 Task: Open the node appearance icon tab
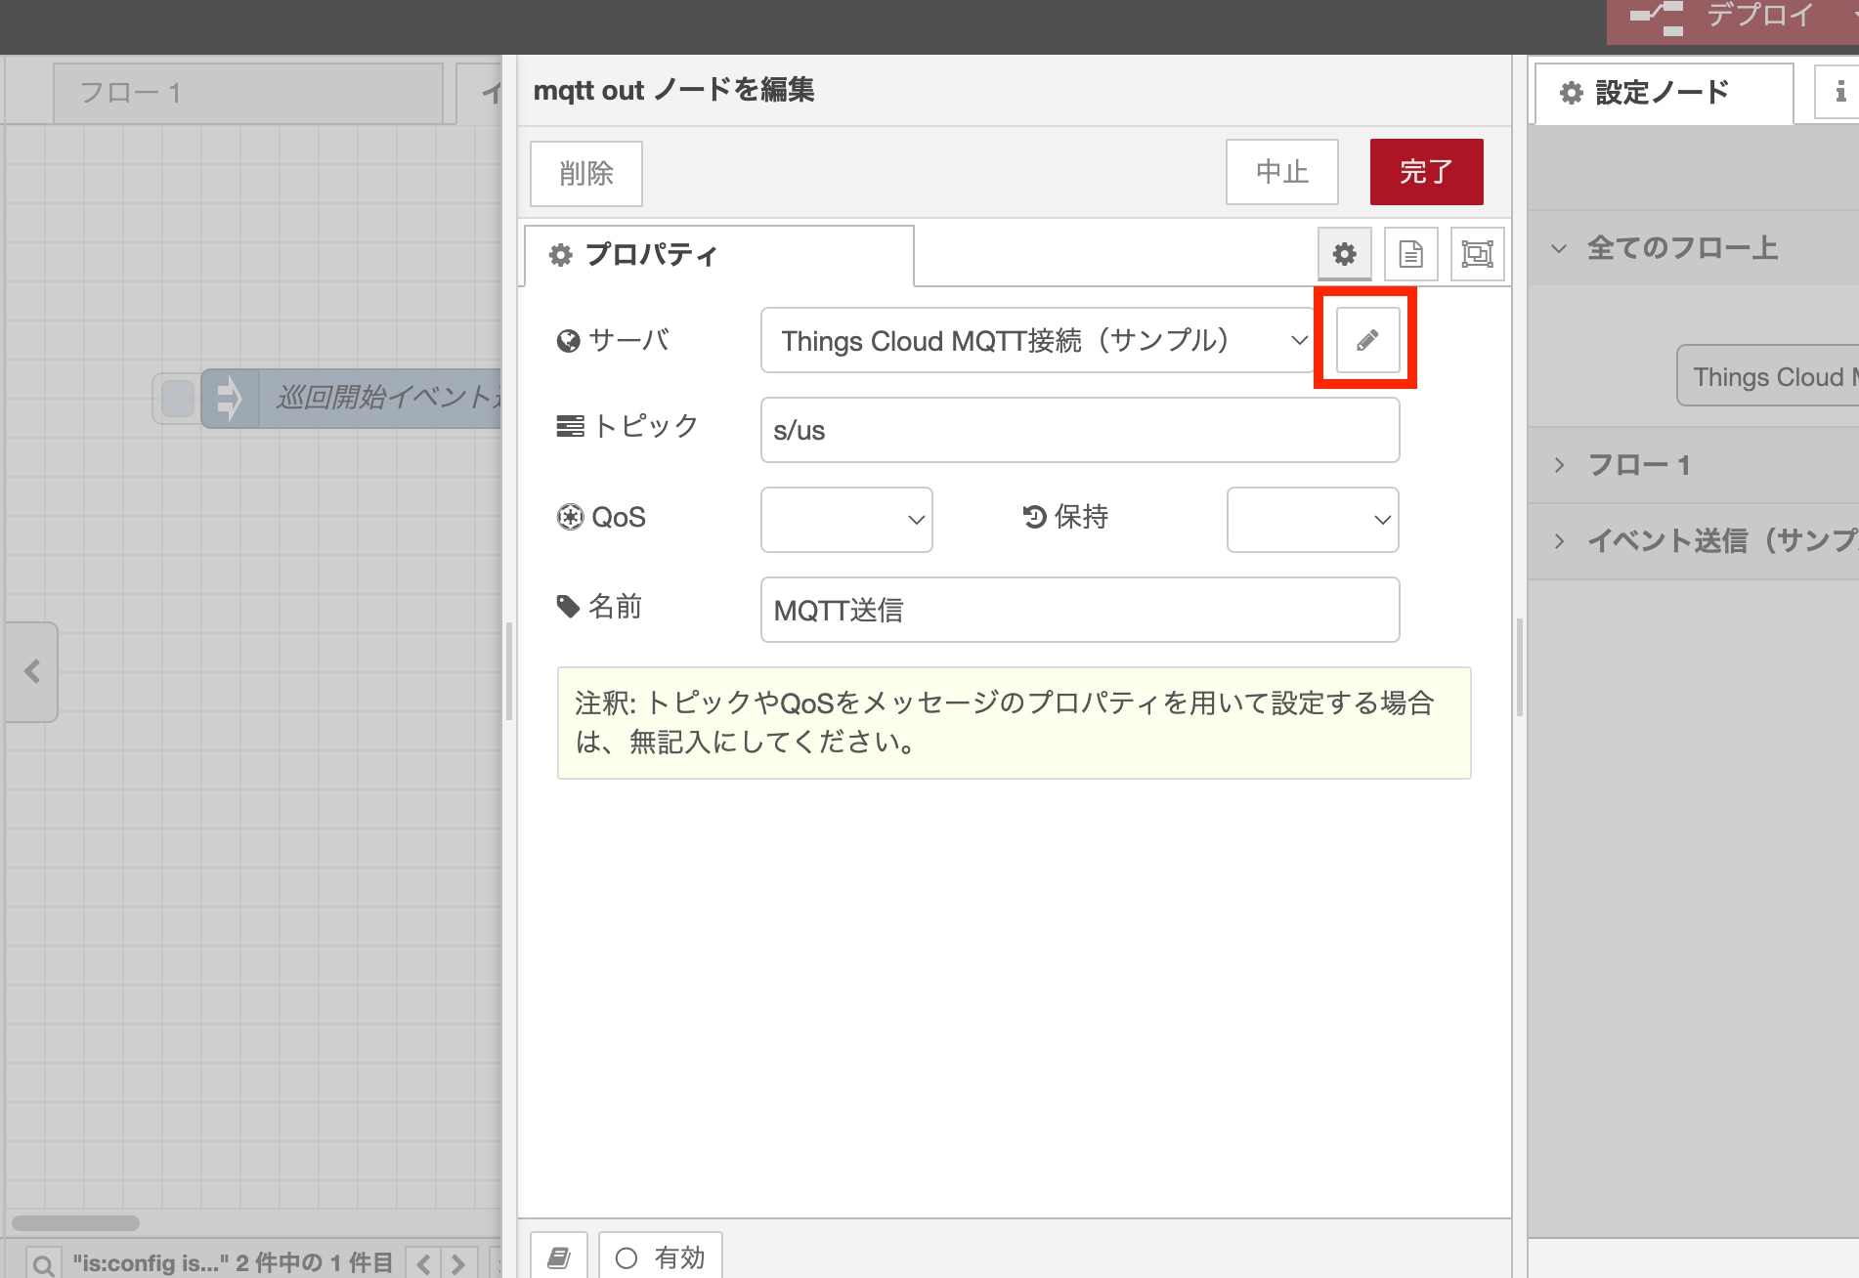tap(1477, 254)
